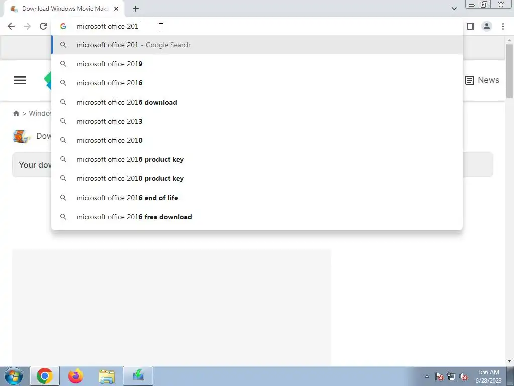Image resolution: width=514 pixels, height=386 pixels.
Task: Select the Download Windows Movie Maker tab
Action: pyautogui.click(x=65, y=9)
